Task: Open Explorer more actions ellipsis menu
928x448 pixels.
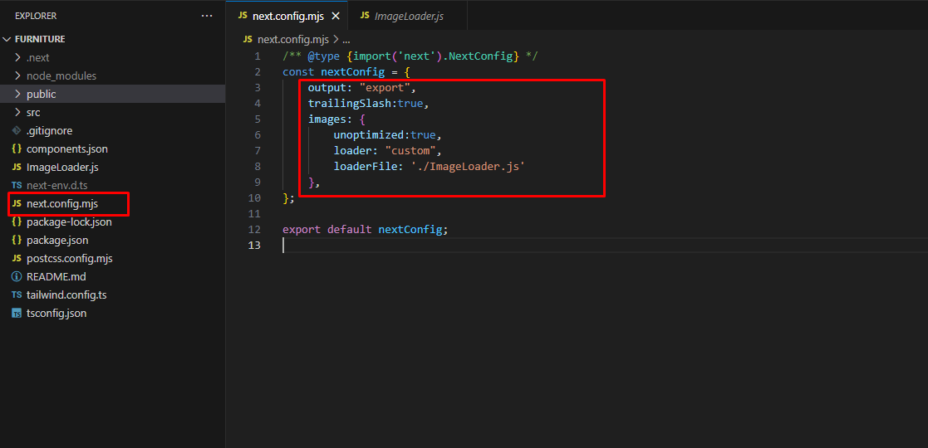Action: [x=207, y=16]
